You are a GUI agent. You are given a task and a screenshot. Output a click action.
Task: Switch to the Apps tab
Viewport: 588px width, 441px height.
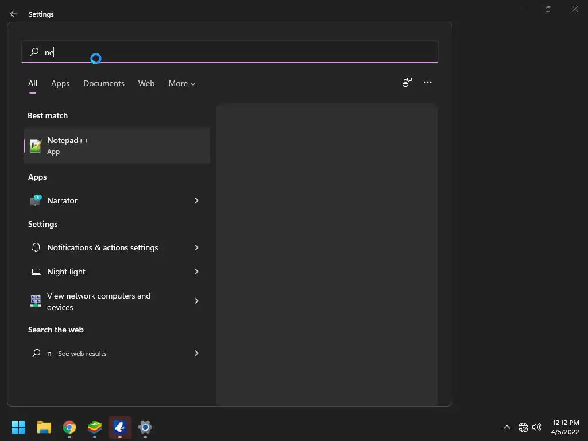[60, 83]
